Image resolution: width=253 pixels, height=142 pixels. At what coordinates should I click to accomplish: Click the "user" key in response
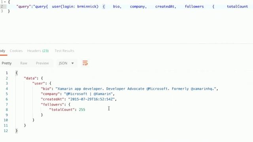pyautogui.click(x=39, y=83)
